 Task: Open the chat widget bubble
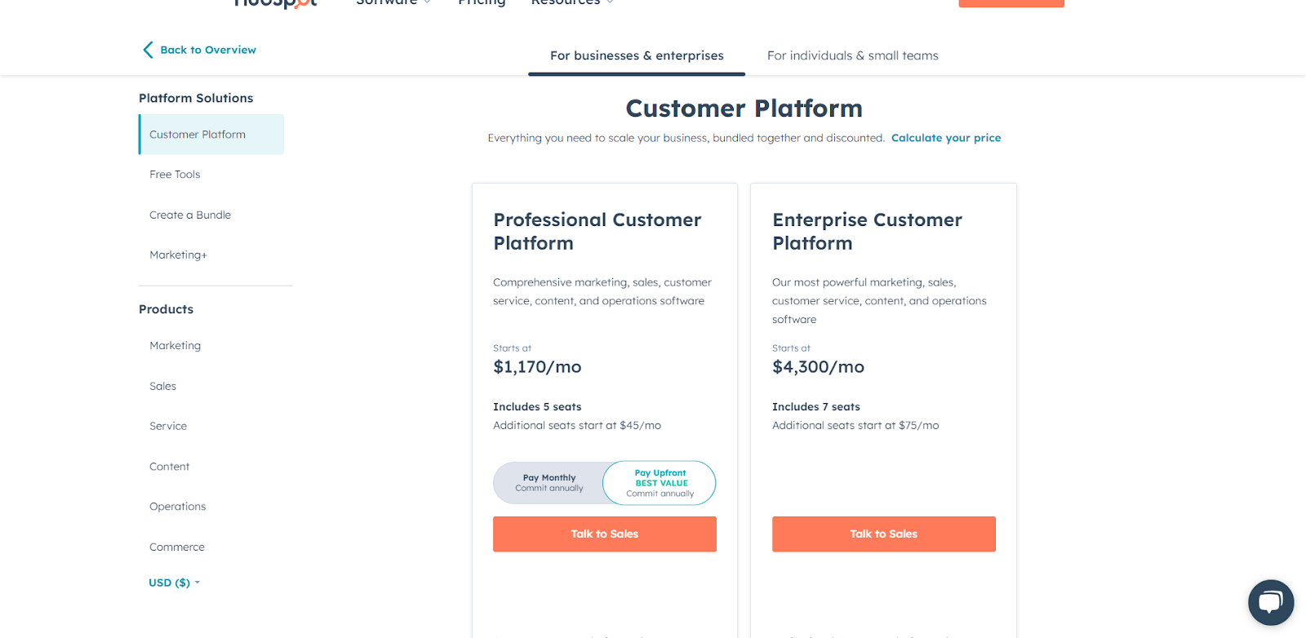coord(1270,602)
